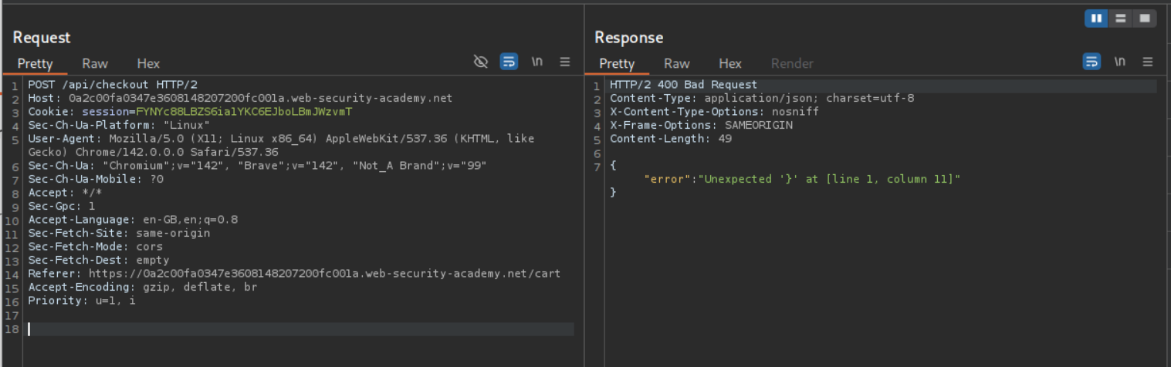Switch Response view to Hex tab
This screenshot has width=1171, height=367.
(x=730, y=64)
